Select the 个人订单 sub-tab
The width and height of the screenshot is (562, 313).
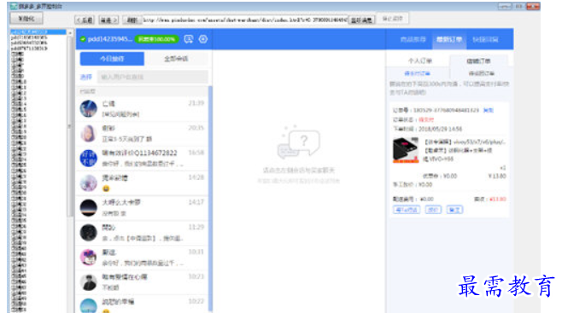tap(419, 61)
